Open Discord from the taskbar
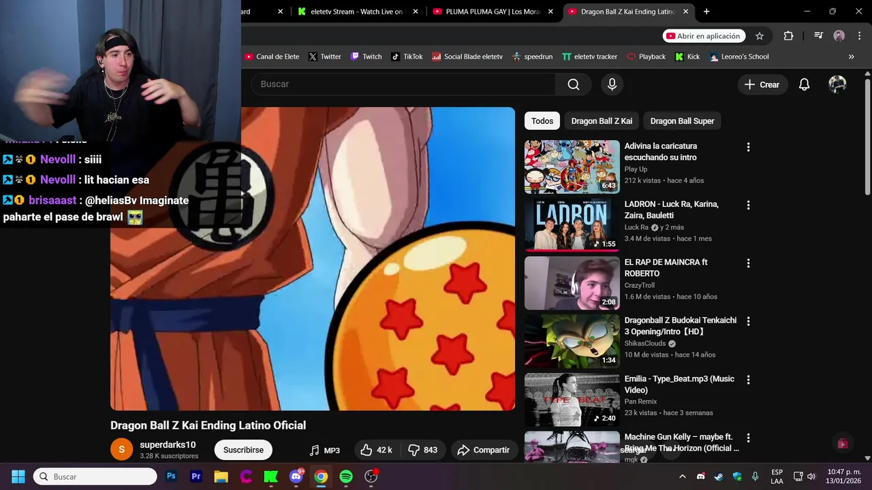Viewport: 872px width, 490px height. point(296,476)
